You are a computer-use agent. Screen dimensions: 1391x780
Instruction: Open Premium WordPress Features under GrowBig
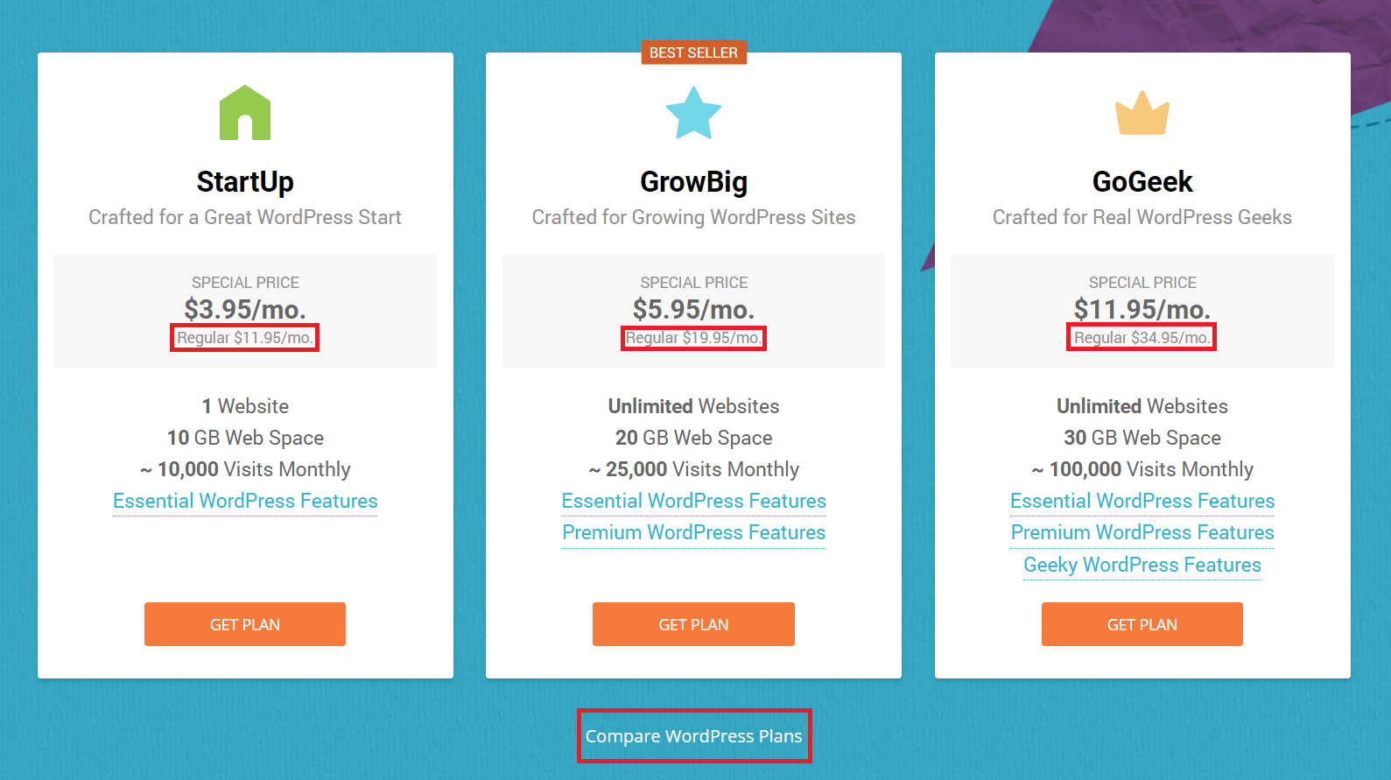[694, 532]
